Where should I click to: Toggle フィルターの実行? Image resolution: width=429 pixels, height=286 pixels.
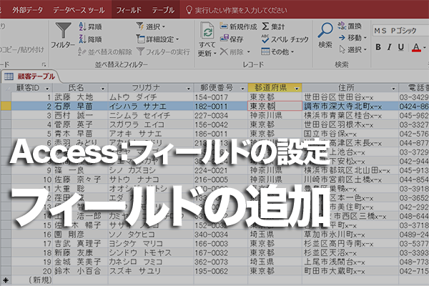click(x=163, y=51)
